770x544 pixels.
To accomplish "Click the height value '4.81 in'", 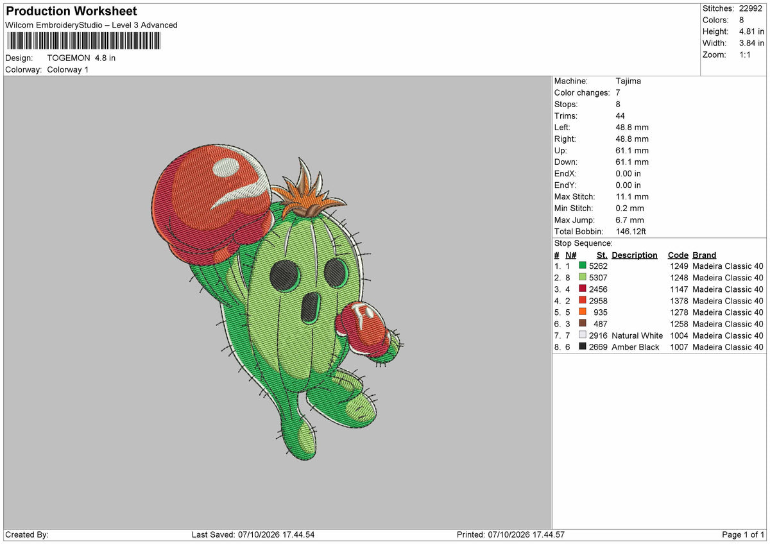I will pos(751,31).
